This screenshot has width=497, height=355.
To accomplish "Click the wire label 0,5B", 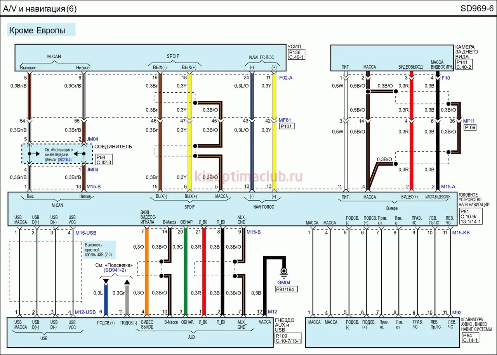I will click(256, 293).
